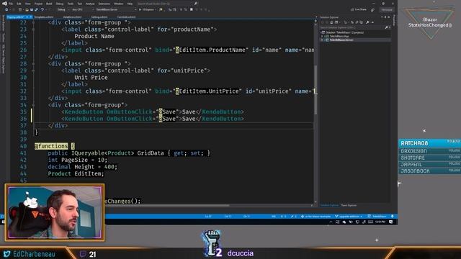This screenshot has width=461, height=259.
Task: Open the Debug configuration dropdown
Action: click(x=63, y=9)
